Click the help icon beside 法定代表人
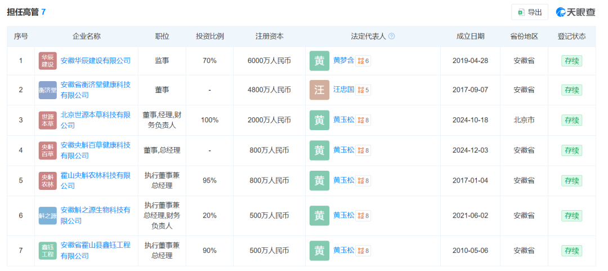 392,36
